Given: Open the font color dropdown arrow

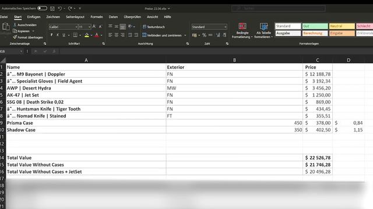Looking at the screenshot, I should (101, 35).
